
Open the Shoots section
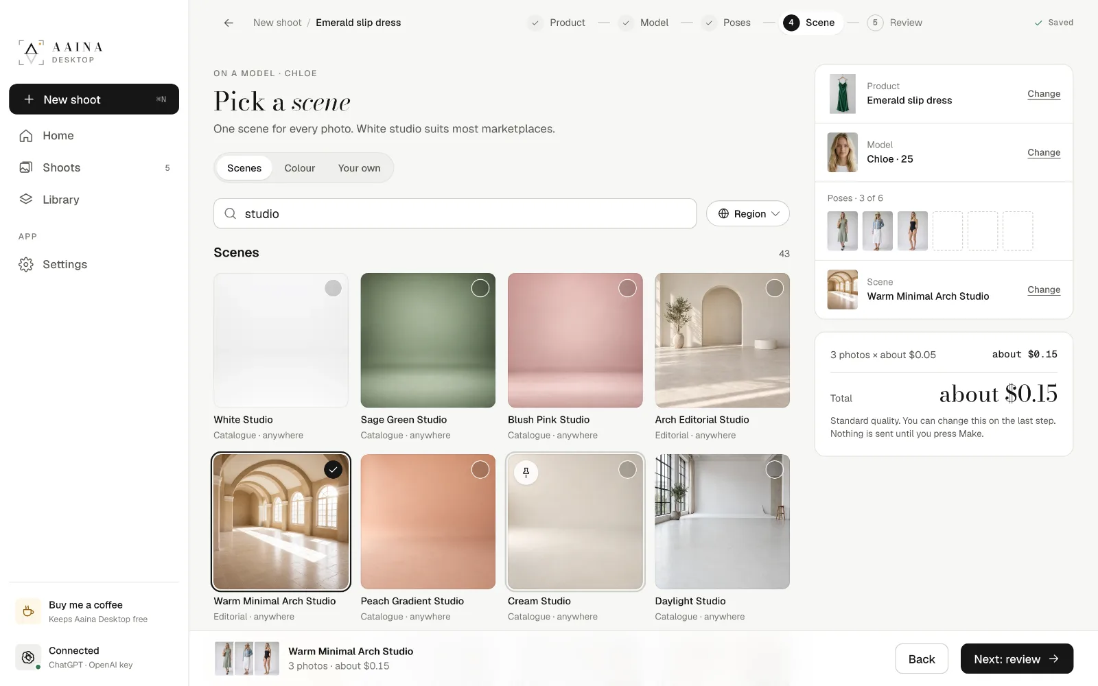(x=94, y=167)
